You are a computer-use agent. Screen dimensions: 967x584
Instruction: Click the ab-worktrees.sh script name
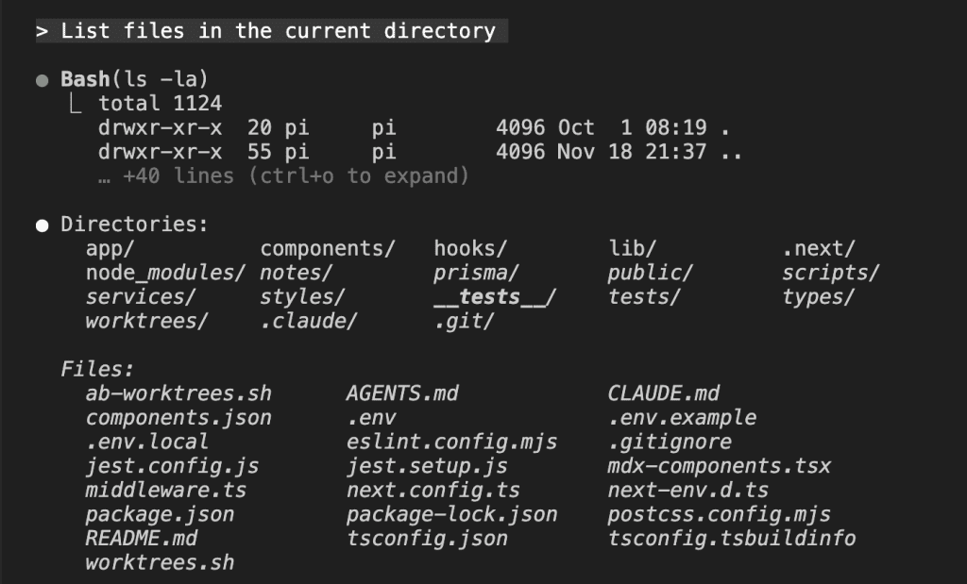click(x=178, y=393)
